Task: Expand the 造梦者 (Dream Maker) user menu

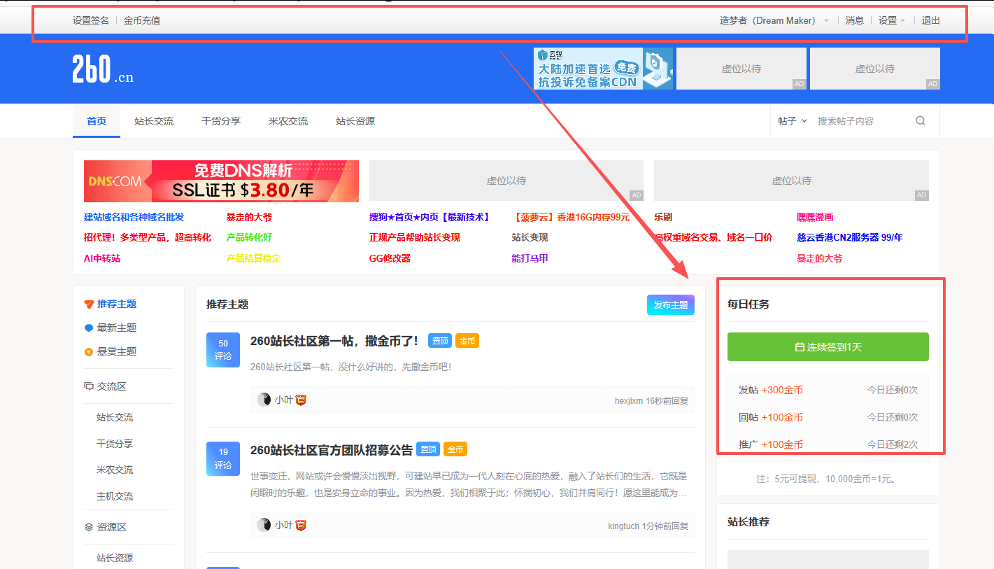Action: click(x=774, y=20)
